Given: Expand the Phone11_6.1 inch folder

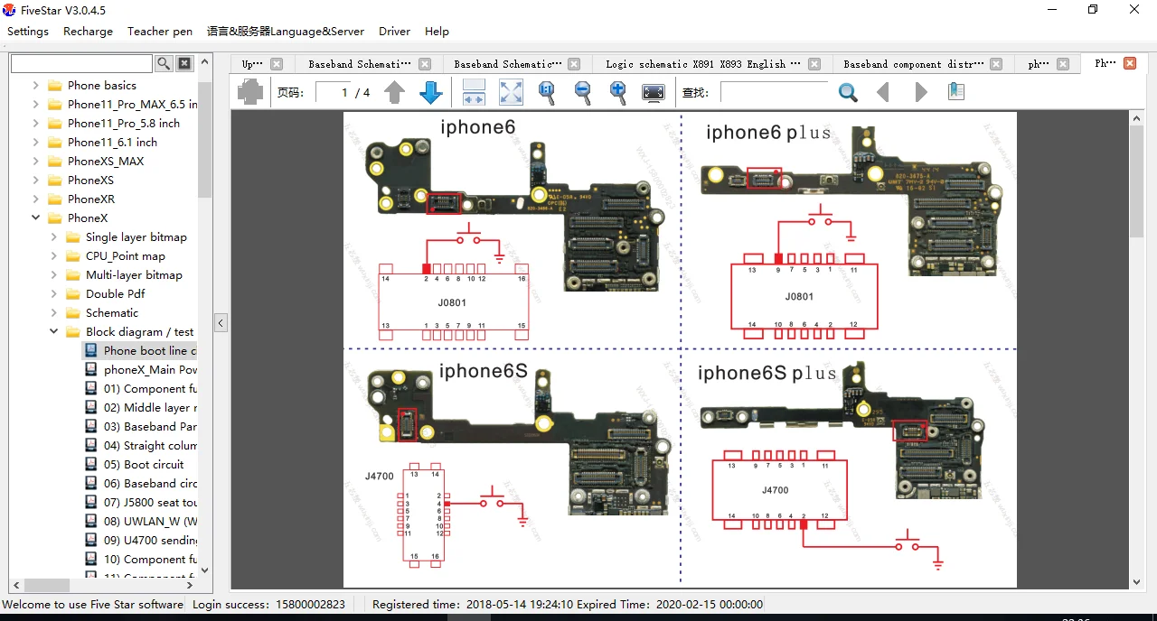Looking at the screenshot, I should [x=36, y=143].
